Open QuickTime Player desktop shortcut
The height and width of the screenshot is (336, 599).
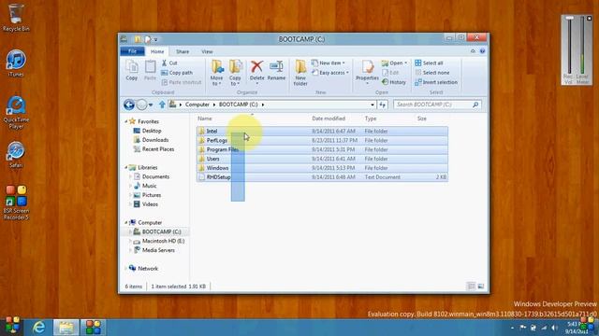[16, 112]
